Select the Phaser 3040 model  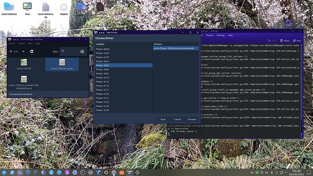click(124, 69)
